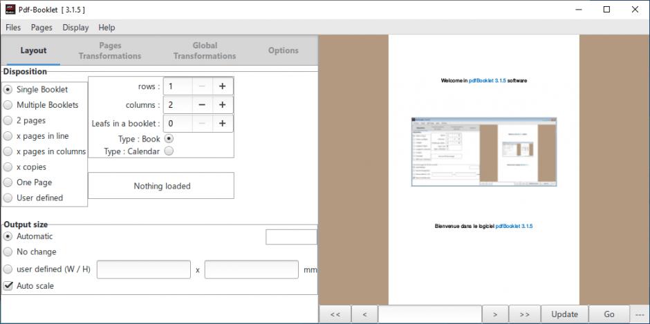Click the Update preview button
650x324 pixels.
pos(565,314)
